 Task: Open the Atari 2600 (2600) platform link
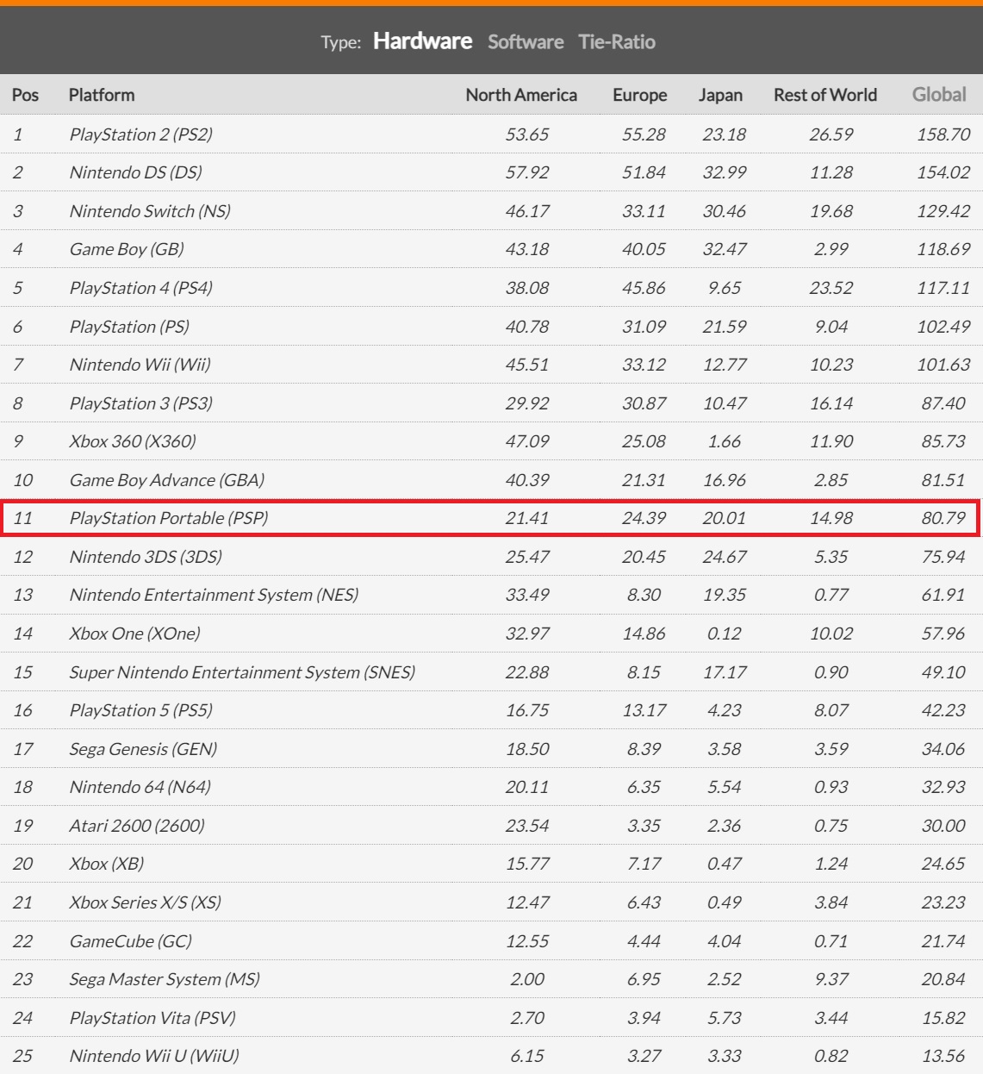coord(137,826)
